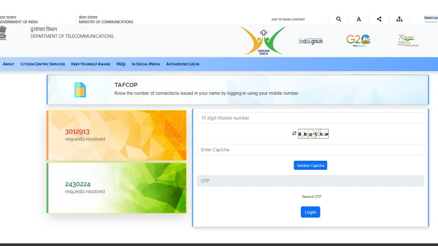Click the G20 logo

(358, 40)
